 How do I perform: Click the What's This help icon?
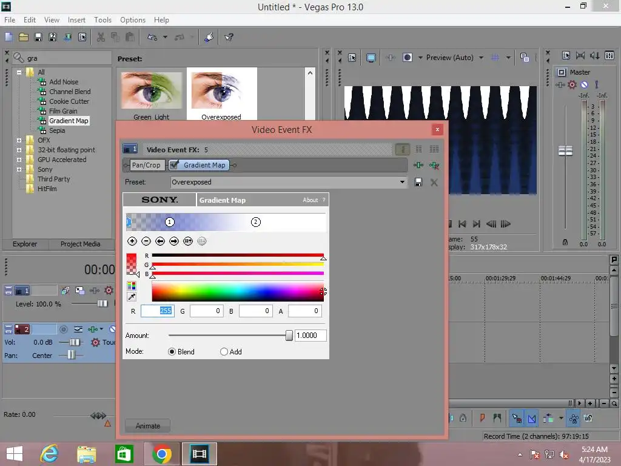click(229, 37)
